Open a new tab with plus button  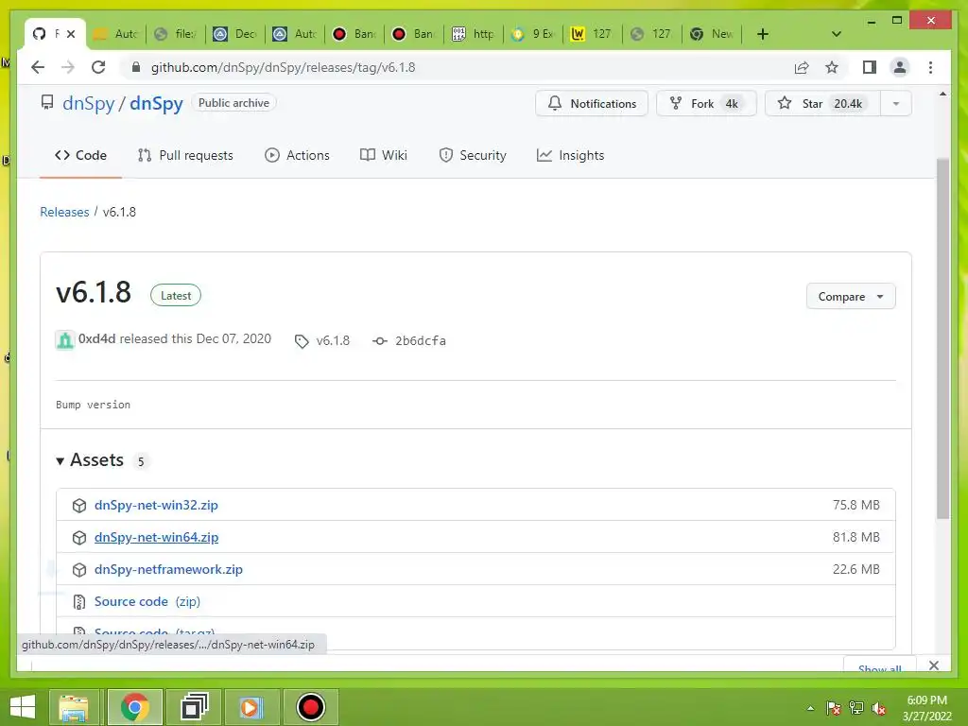[x=763, y=34]
